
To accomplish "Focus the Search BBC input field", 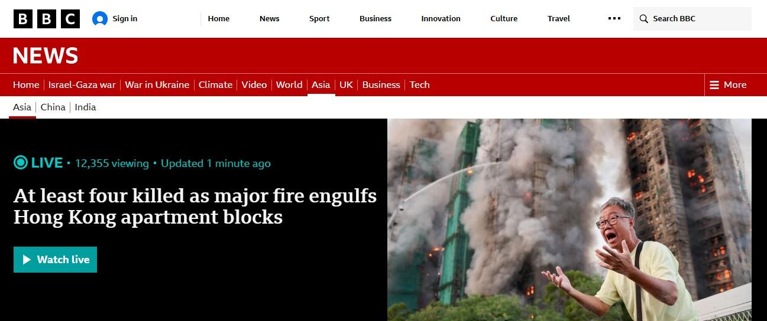I will coord(692,19).
